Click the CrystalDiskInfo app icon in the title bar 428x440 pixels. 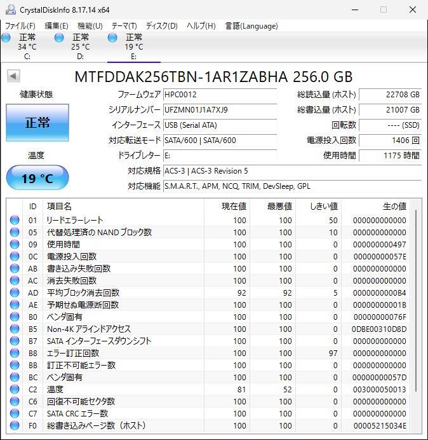(11, 10)
